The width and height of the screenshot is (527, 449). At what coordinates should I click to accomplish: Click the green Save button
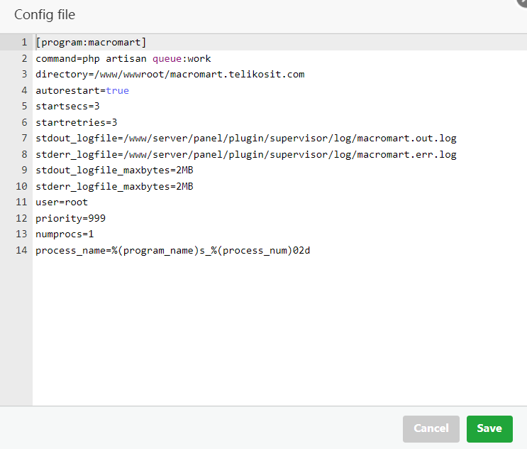coord(489,428)
